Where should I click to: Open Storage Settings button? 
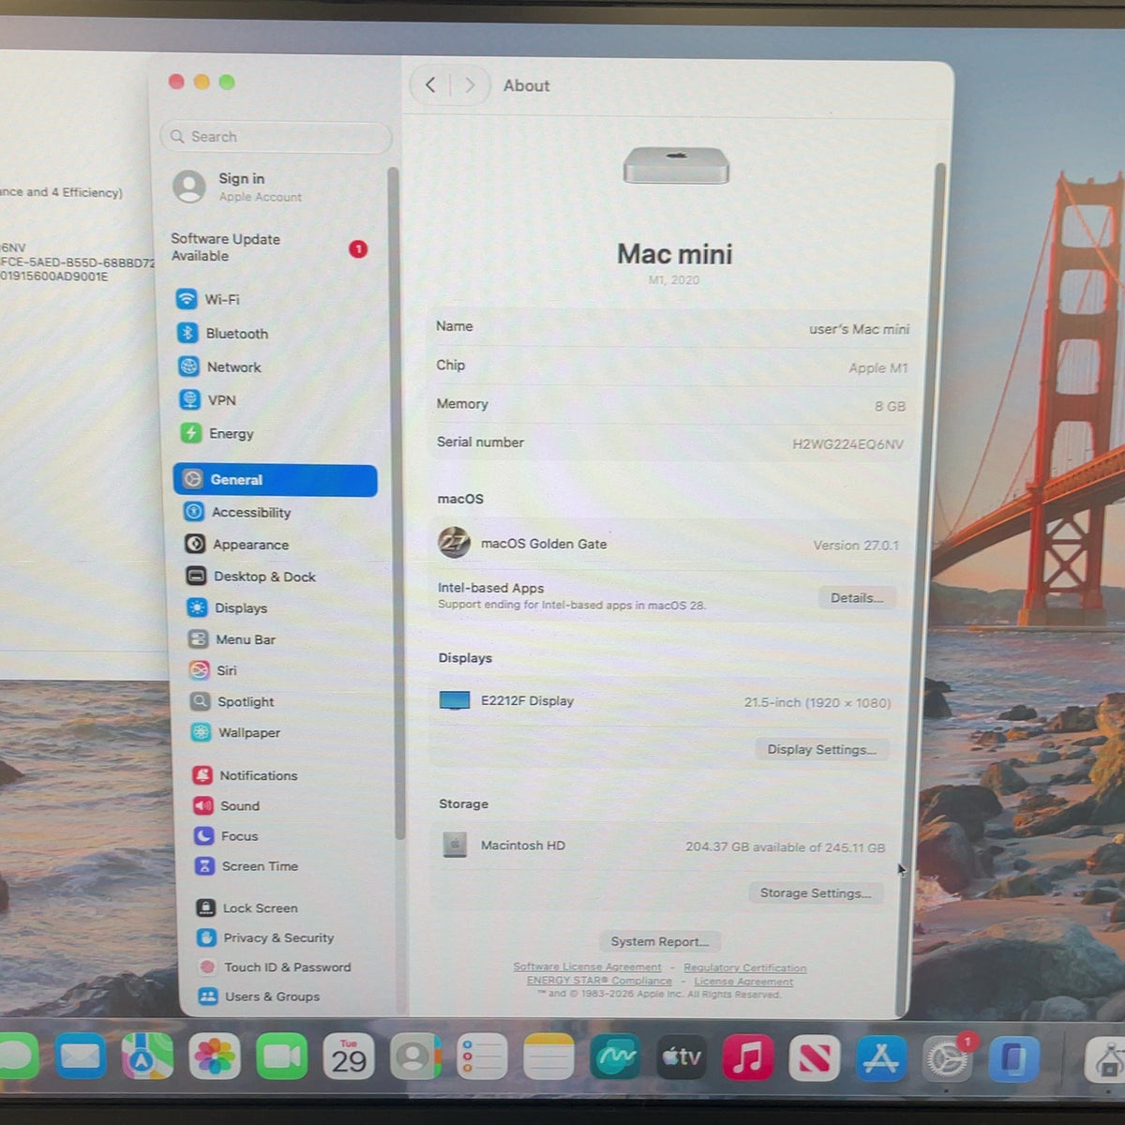pos(815,892)
